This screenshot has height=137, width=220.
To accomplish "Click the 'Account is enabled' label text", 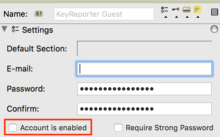I will [53, 128].
